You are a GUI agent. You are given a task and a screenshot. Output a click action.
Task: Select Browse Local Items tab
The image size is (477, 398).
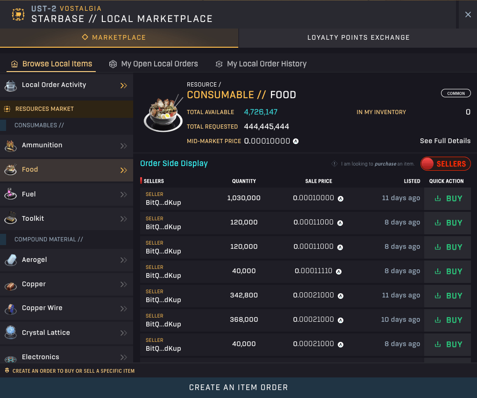tap(51, 64)
